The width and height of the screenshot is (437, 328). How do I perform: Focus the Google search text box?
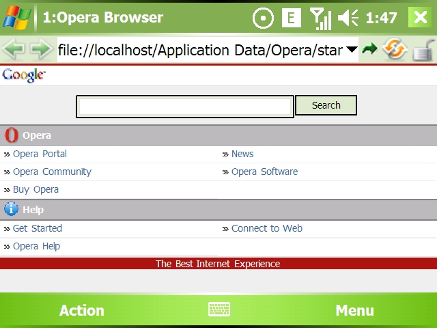click(x=185, y=107)
